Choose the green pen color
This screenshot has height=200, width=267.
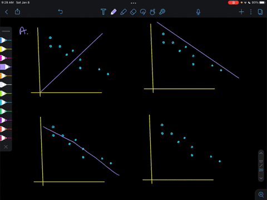[6, 111]
